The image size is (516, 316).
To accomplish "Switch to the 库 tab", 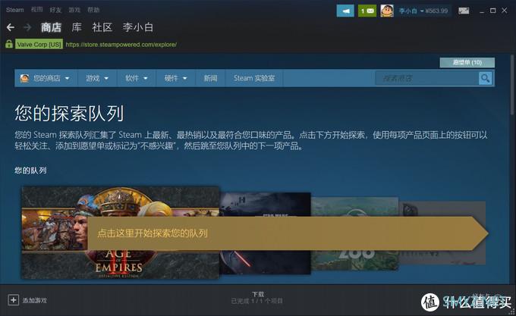I will tap(77, 27).
